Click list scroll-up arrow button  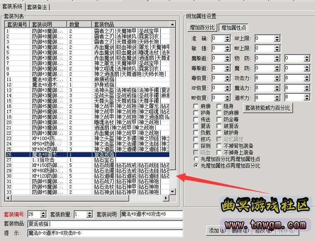173,24
